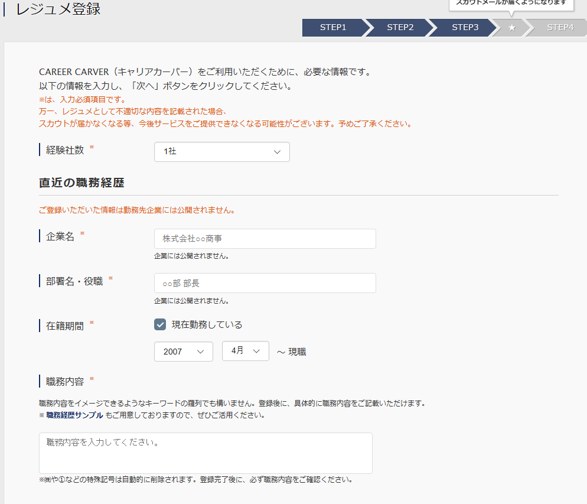
Task: Click the 部署名・役職 field label
Action: (x=74, y=281)
